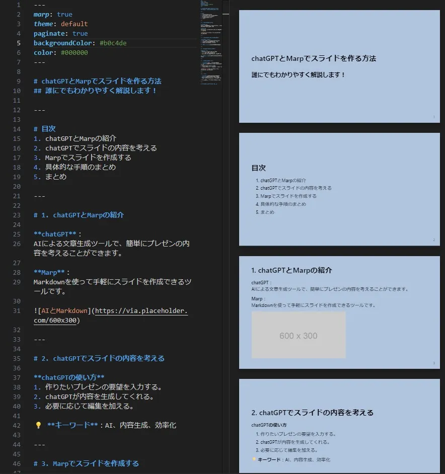445x474 pixels.
Task: Click "**キーワード**" on editor line 42
Action: [72, 425]
